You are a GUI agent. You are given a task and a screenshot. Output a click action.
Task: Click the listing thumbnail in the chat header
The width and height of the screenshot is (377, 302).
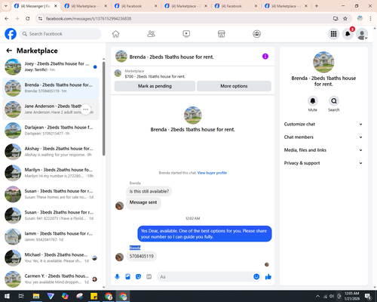point(121,57)
